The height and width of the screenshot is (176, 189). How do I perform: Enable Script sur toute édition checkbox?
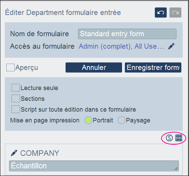tap(16, 109)
